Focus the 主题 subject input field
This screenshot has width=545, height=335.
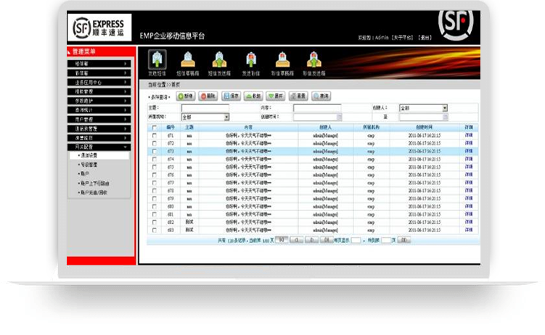tap(205, 108)
